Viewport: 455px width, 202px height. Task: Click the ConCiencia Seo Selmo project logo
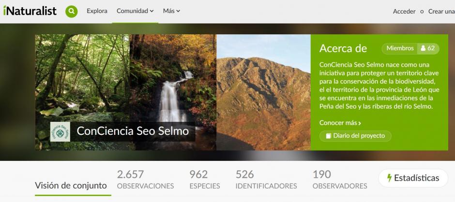[60, 131]
